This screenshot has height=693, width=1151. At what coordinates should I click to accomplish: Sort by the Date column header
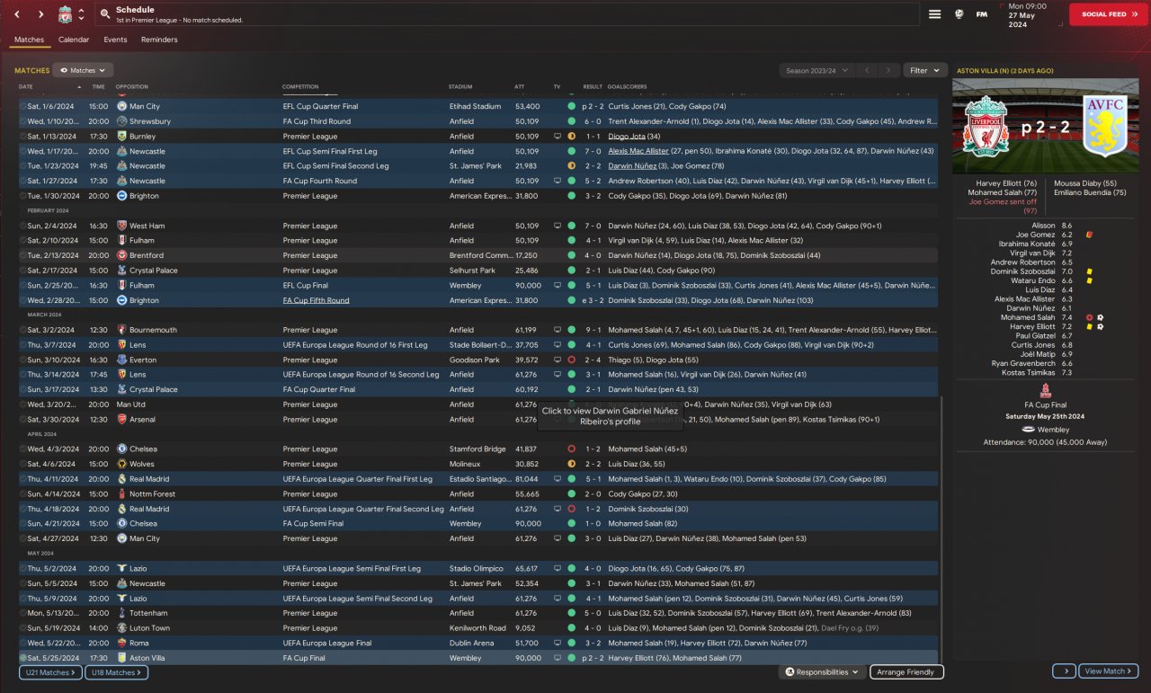pyautogui.click(x=26, y=87)
